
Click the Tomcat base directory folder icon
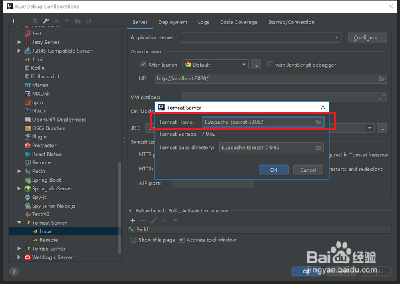click(319, 148)
